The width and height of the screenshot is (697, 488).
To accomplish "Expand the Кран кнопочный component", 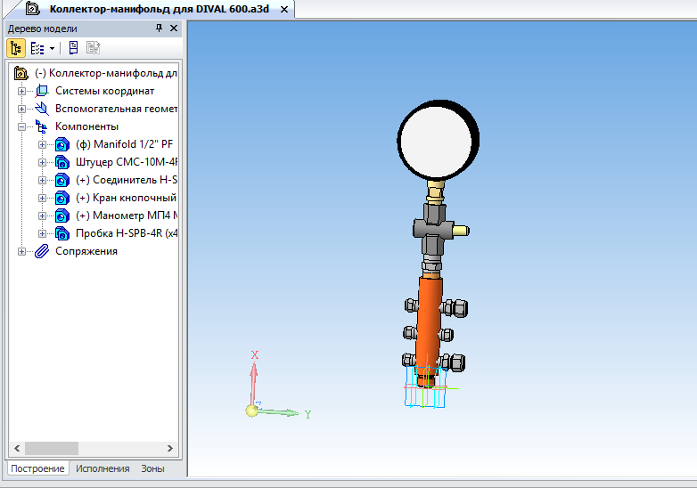I will (x=42, y=198).
